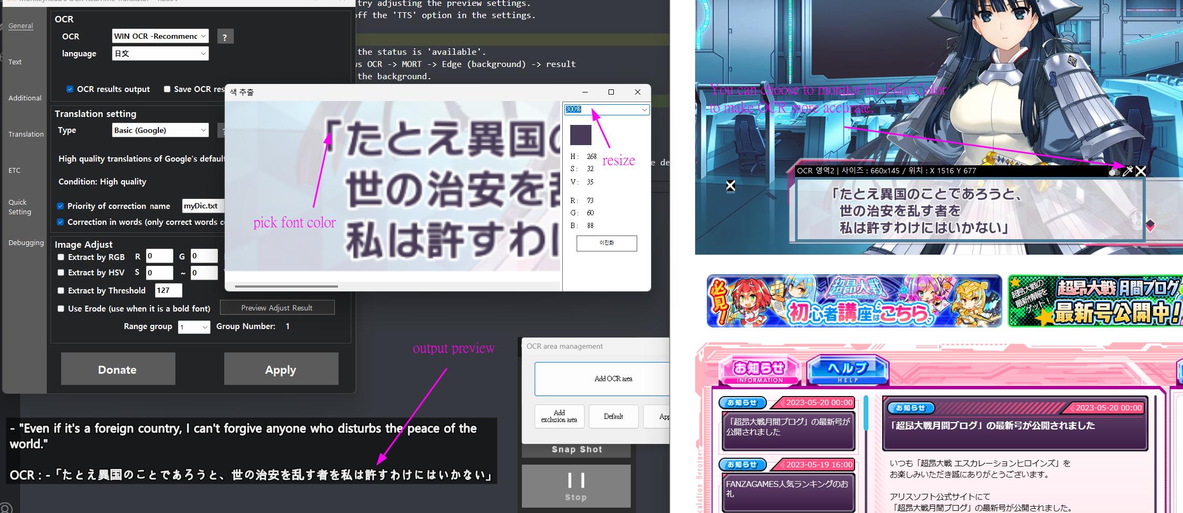Click the HSV S minimum value field
The image size is (1183, 513).
(159, 273)
